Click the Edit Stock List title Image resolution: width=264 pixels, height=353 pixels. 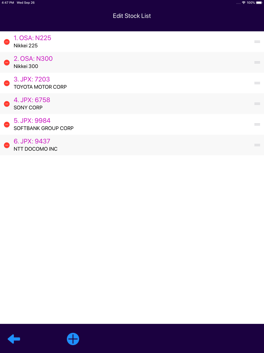click(132, 16)
